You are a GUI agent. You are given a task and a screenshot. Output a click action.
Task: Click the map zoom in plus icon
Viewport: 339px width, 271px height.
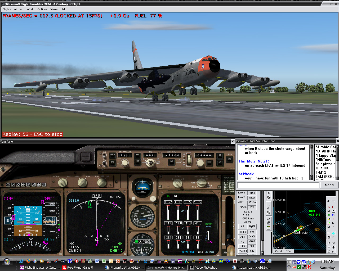(x=329, y=201)
